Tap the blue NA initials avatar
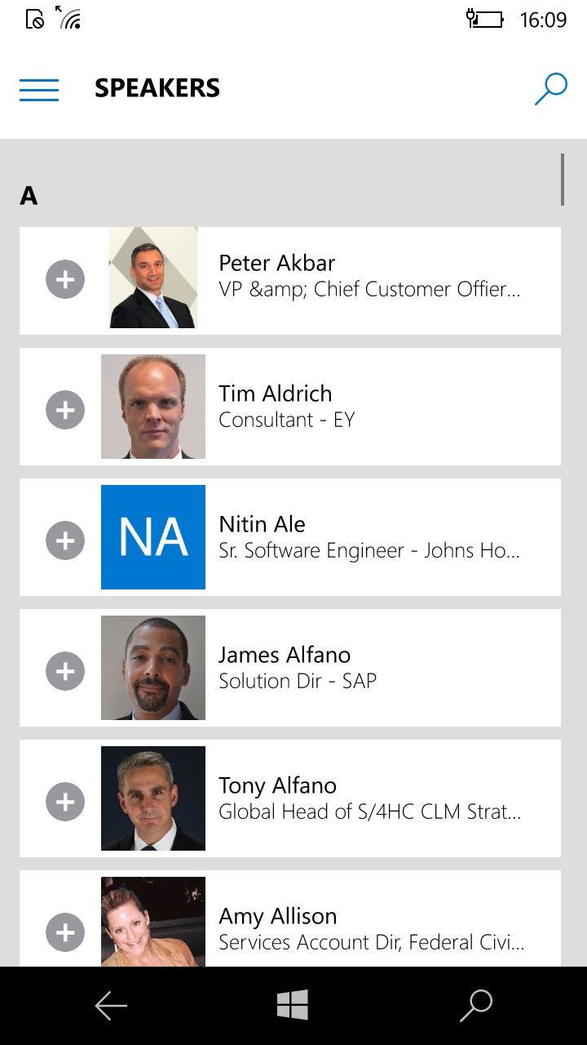Screen dimensions: 587x1045 pyautogui.click(x=153, y=537)
